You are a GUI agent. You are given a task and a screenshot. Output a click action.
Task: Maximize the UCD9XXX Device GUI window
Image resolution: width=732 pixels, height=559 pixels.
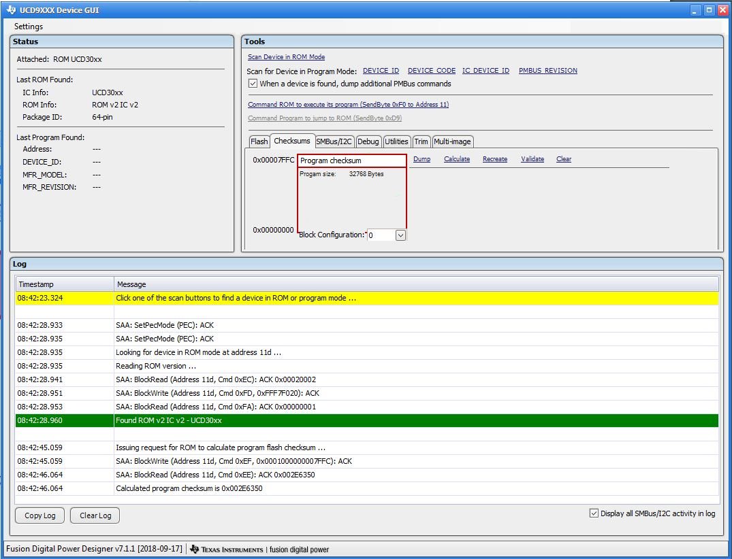(709, 10)
